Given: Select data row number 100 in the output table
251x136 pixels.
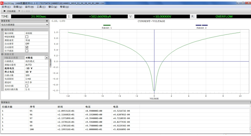Looking at the screenshot, I should [x=125, y=129].
